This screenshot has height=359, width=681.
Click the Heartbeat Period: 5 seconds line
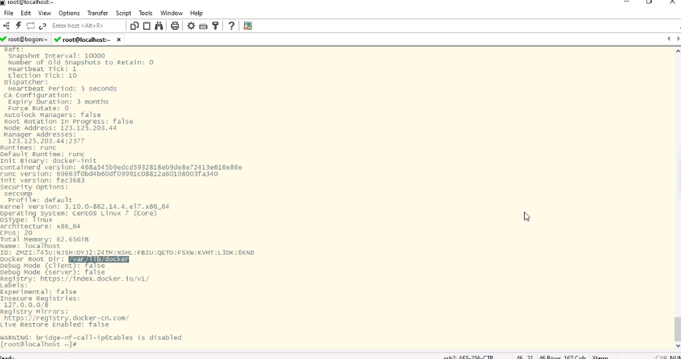pyautogui.click(x=62, y=88)
